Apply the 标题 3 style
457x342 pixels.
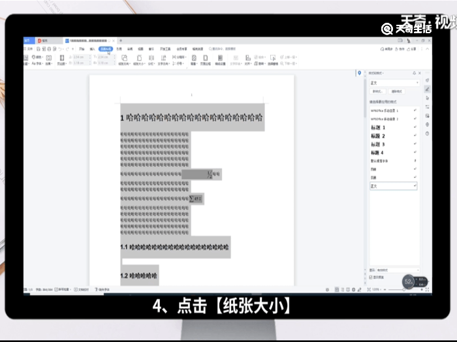click(394, 144)
